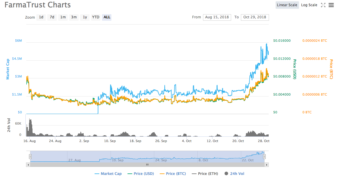
Task: Click the 0.0000024 BTC axis label
Action: pos(315,41)
